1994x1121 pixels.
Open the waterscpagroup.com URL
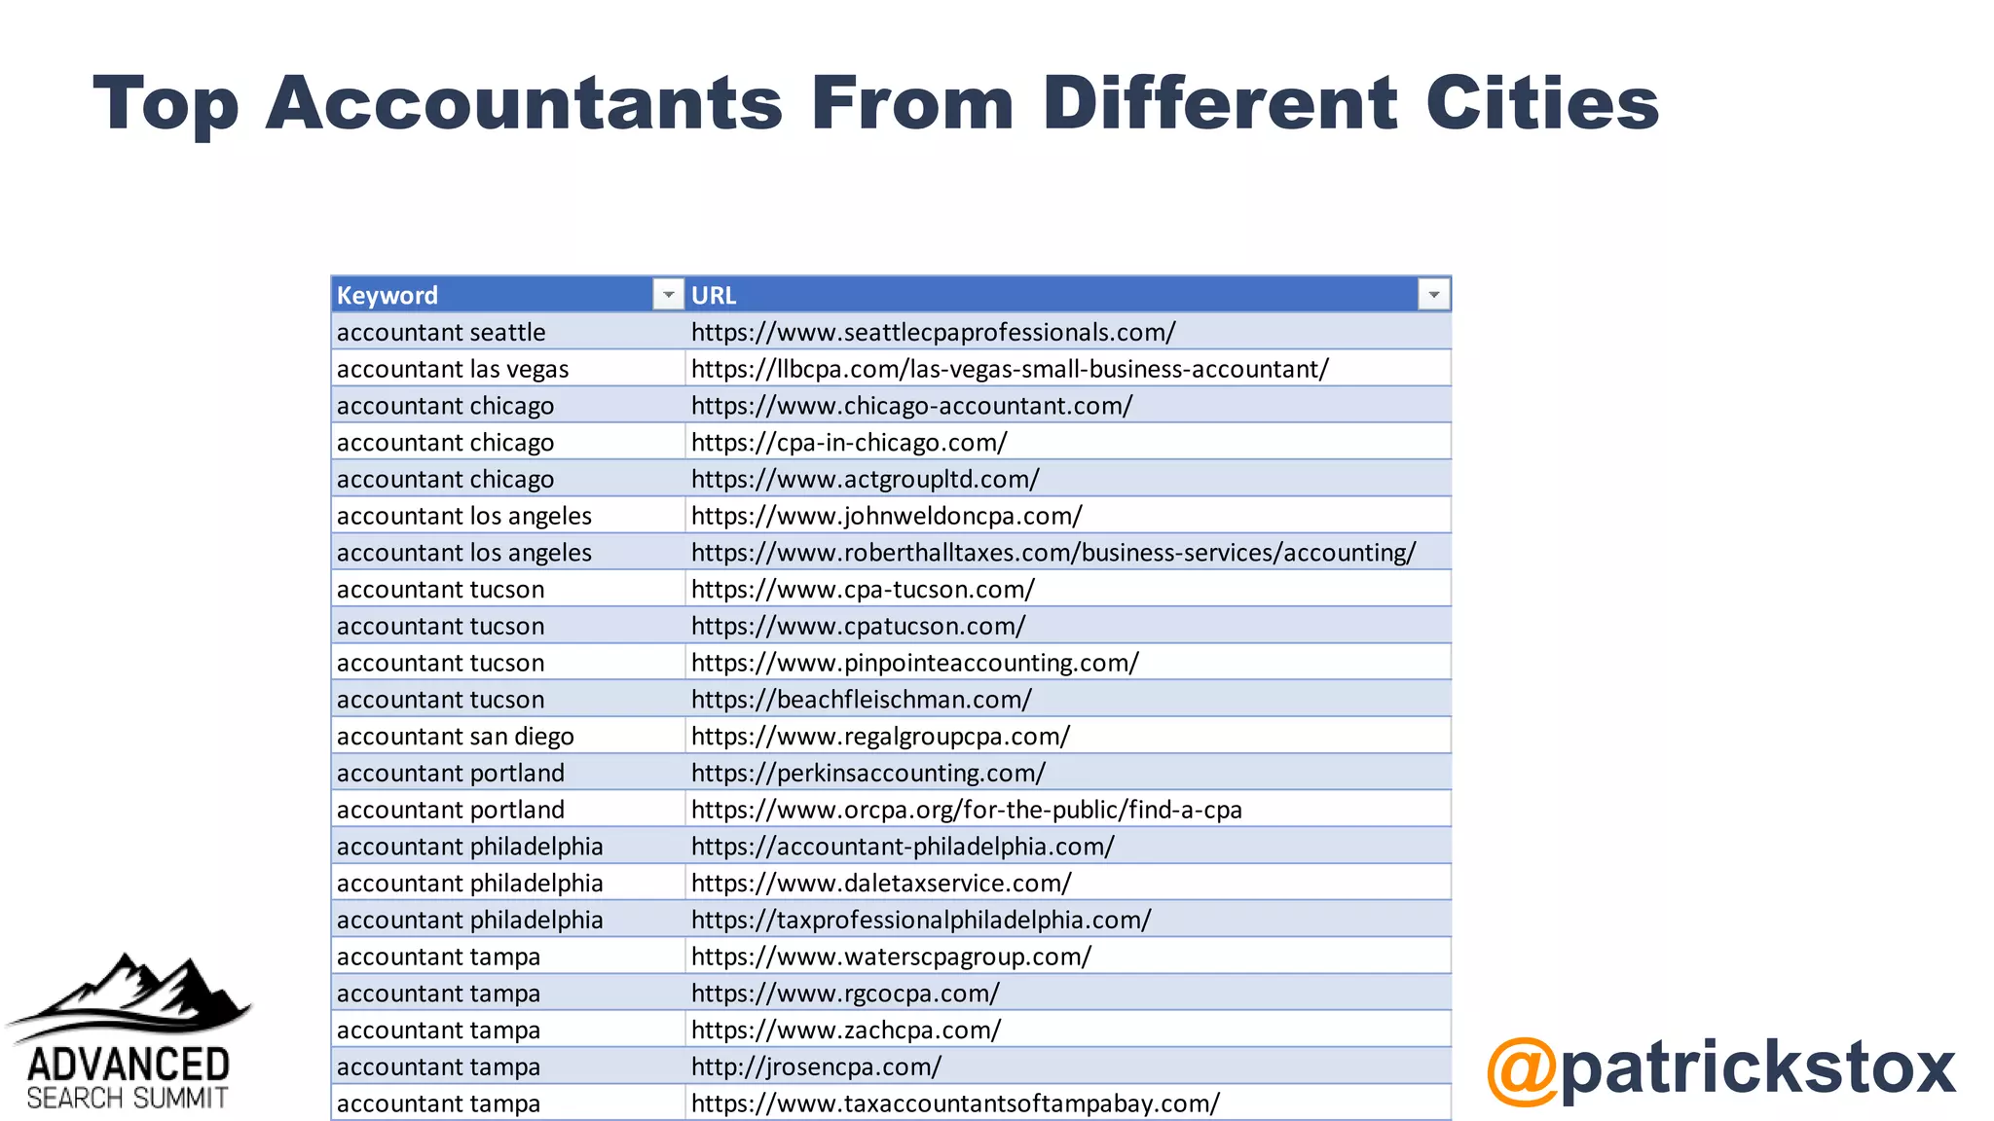point(891,957)
